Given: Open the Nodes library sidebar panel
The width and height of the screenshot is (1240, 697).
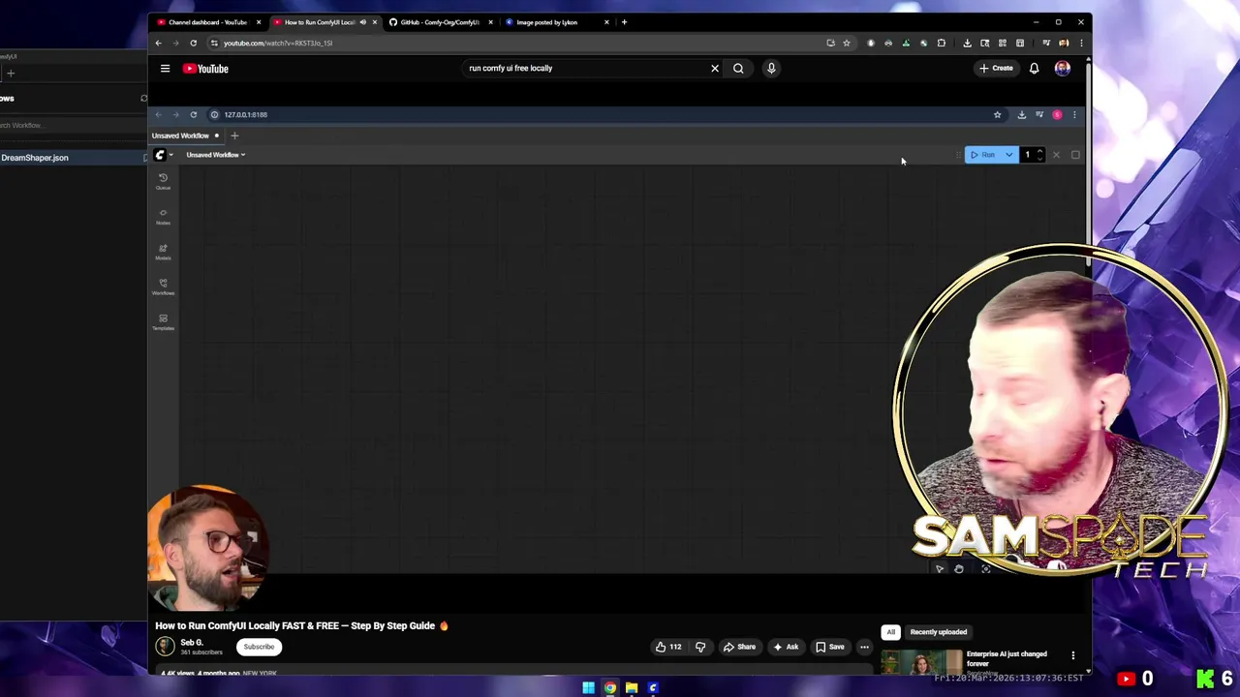Looking at the screenshot, I should pos(163,217).
